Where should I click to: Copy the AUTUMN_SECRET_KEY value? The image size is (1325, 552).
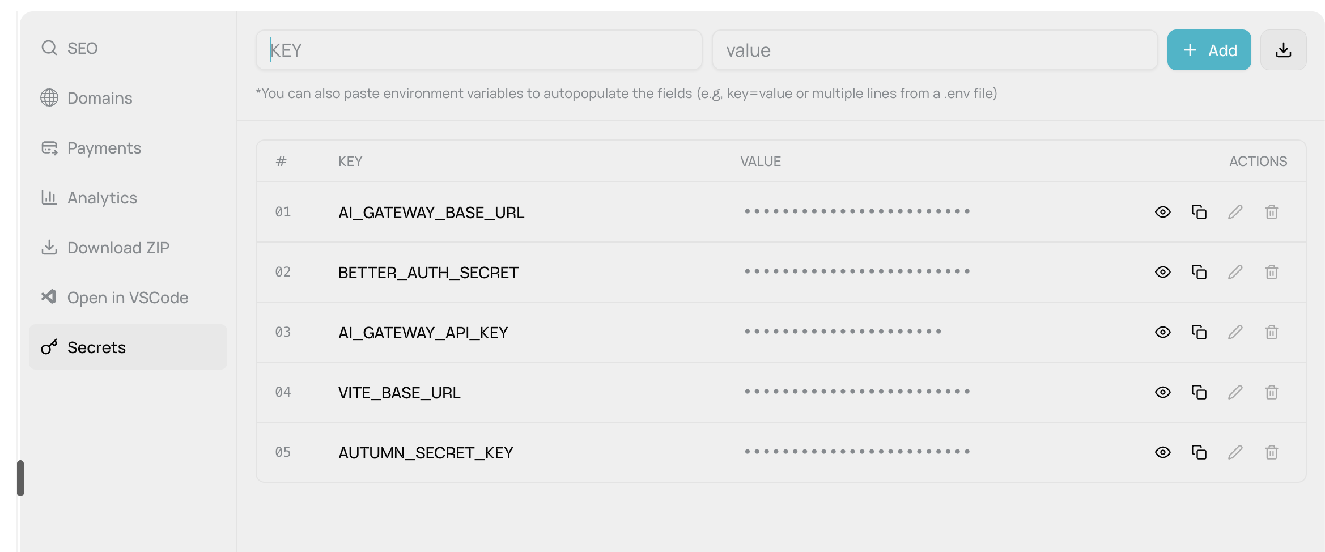pyautogui.click(x=1199, y=452)
